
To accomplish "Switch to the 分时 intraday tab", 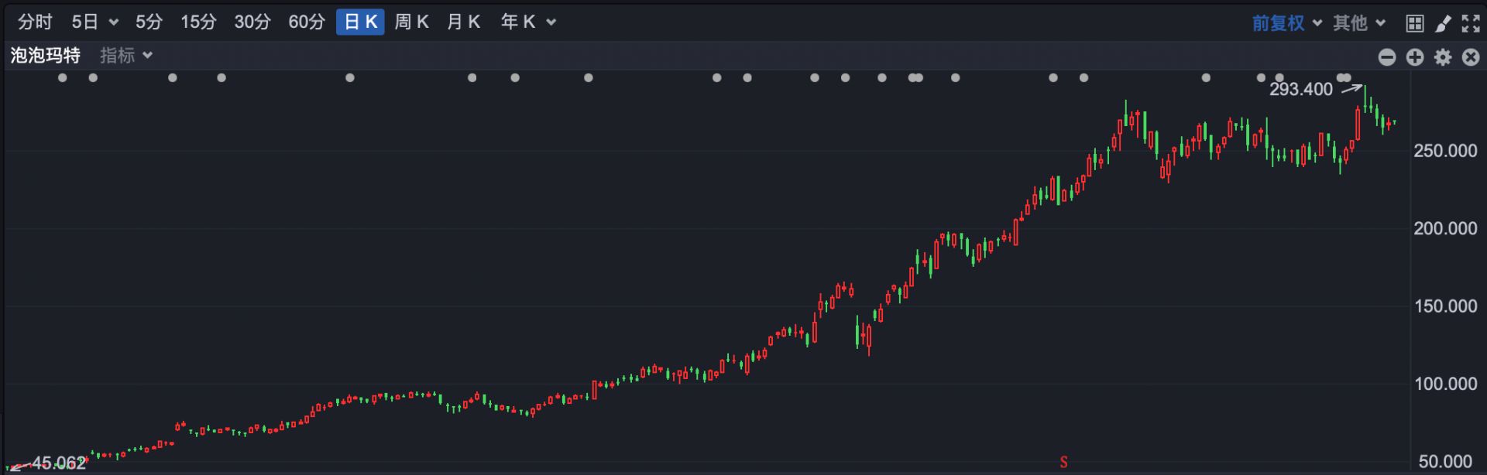I will (35, 22).
